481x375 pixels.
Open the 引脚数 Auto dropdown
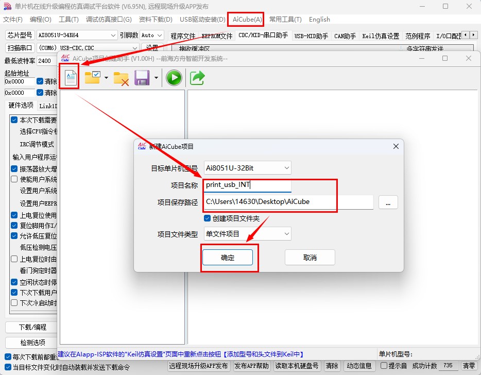point(152,36)
